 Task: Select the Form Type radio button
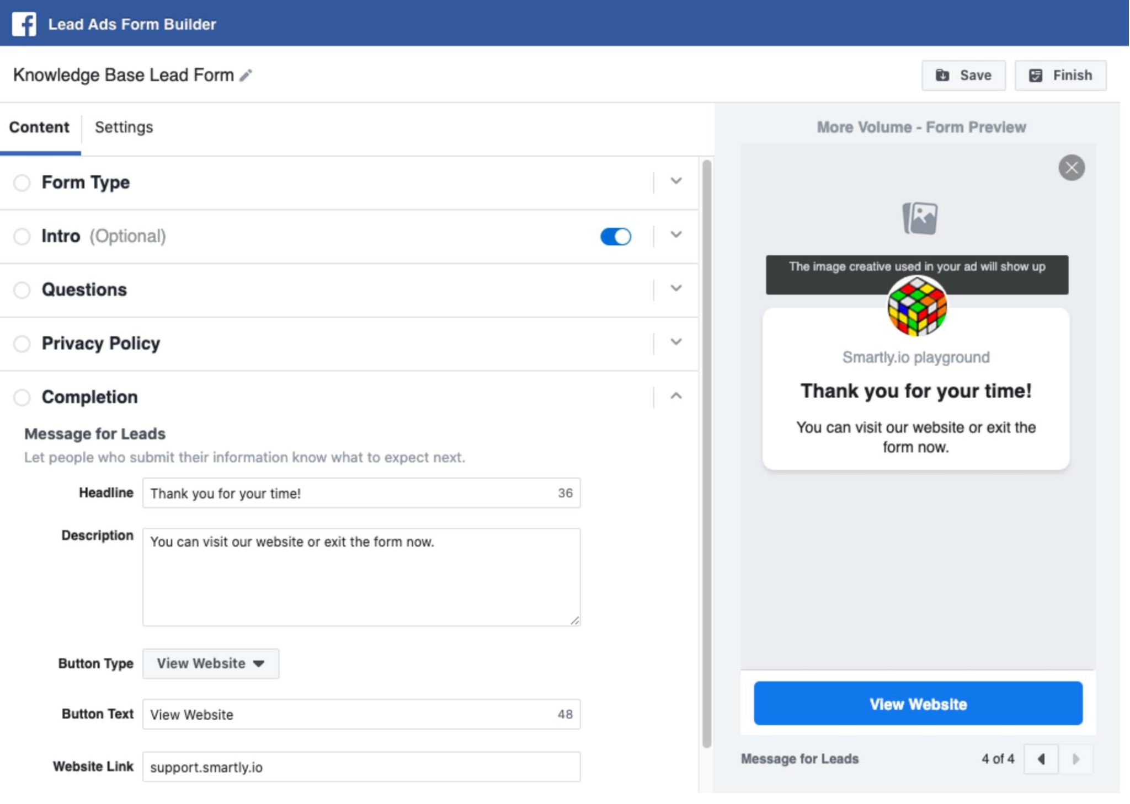tap(23, 182)
